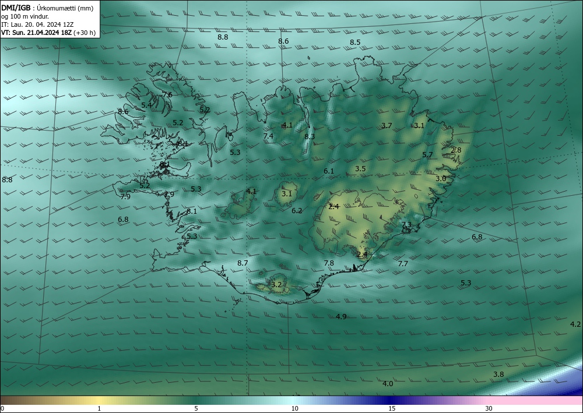The height and width of the screenshot is (413, 583).
Task: Select the subtitle 'og 100 m vindur.'
Action: coord(25,17)
